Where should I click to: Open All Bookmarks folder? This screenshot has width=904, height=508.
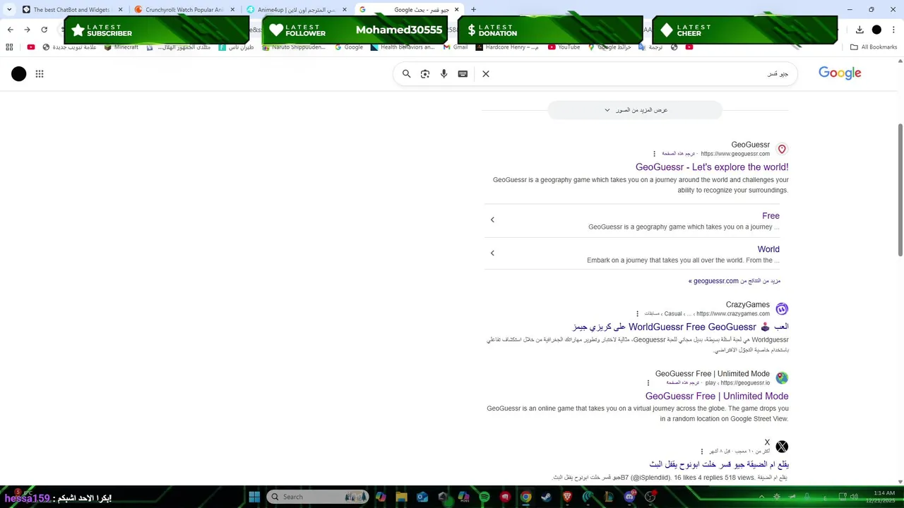click(x=874, y=47)
